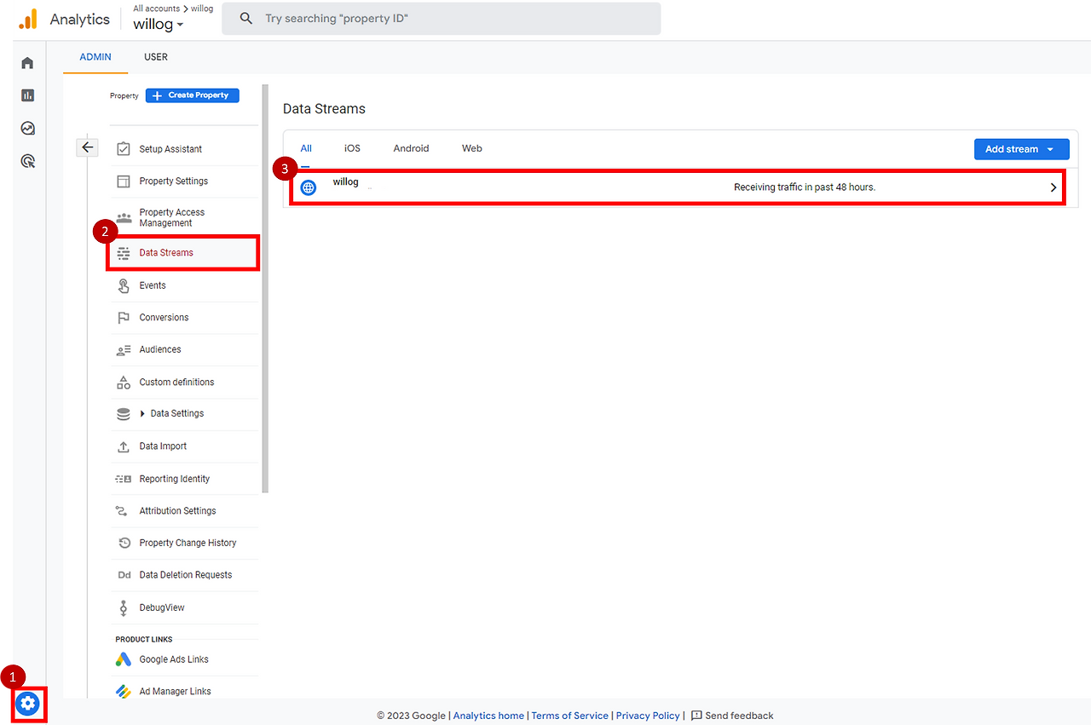Click the Data Deletion Requests Dd icon
This screenshot has height=725, width=1091.
click(124, 575)
